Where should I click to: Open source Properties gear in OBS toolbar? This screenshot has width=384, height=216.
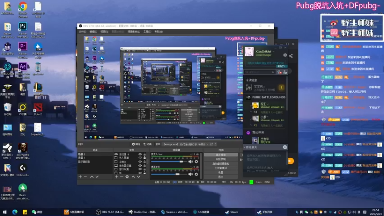click(x=136, y=144)
